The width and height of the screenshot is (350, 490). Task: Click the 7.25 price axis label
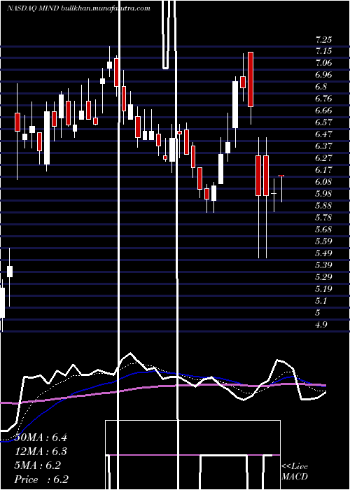323,40
